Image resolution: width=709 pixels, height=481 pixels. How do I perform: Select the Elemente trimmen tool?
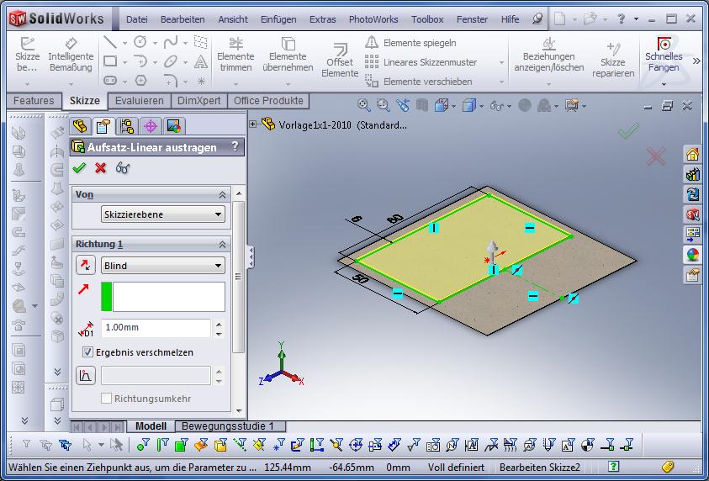coord(235,55)
